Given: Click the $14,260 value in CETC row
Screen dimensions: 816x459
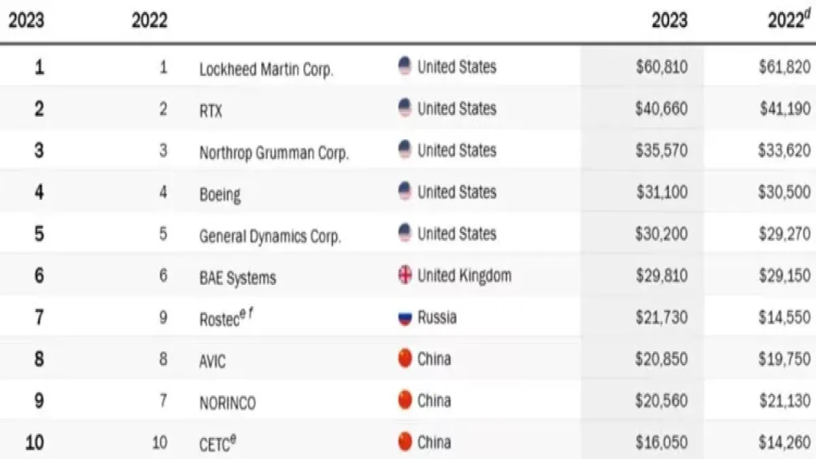Looking at the screenshot, I should tap(784, 443).
